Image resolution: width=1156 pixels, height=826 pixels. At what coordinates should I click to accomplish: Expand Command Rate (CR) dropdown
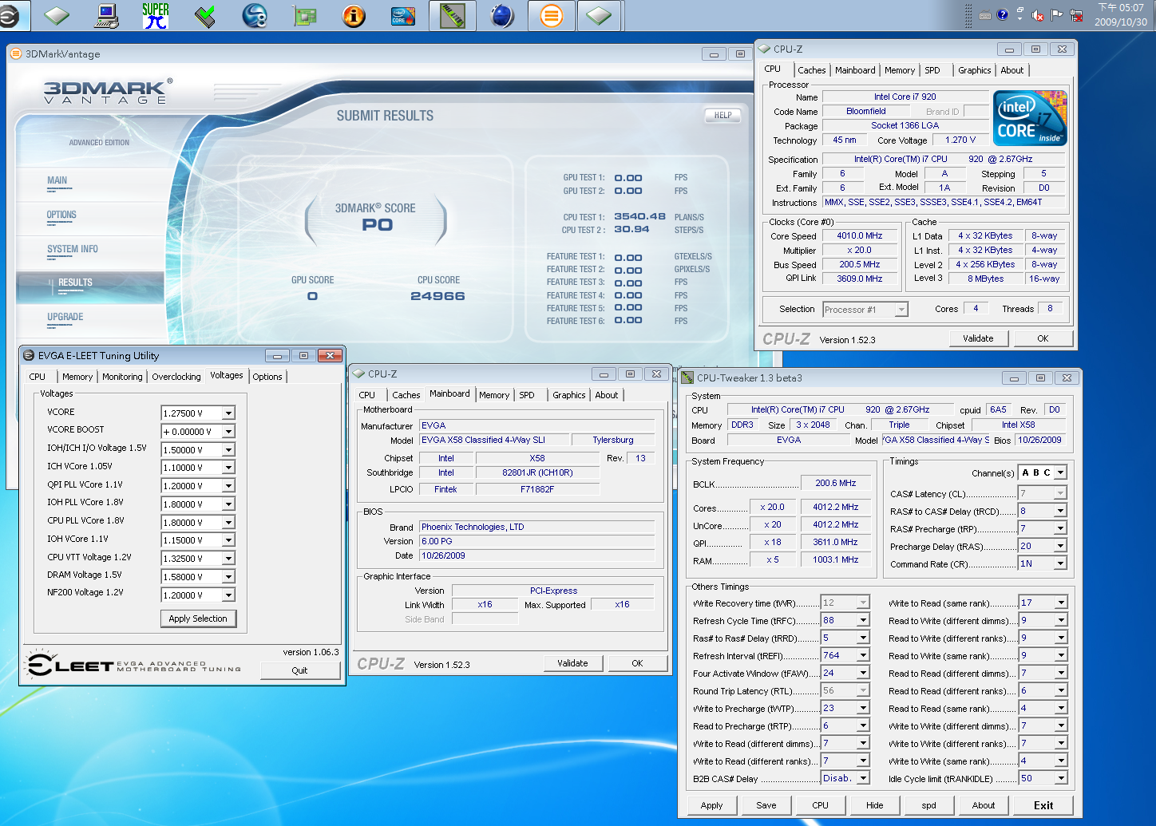pos(1060,563)
